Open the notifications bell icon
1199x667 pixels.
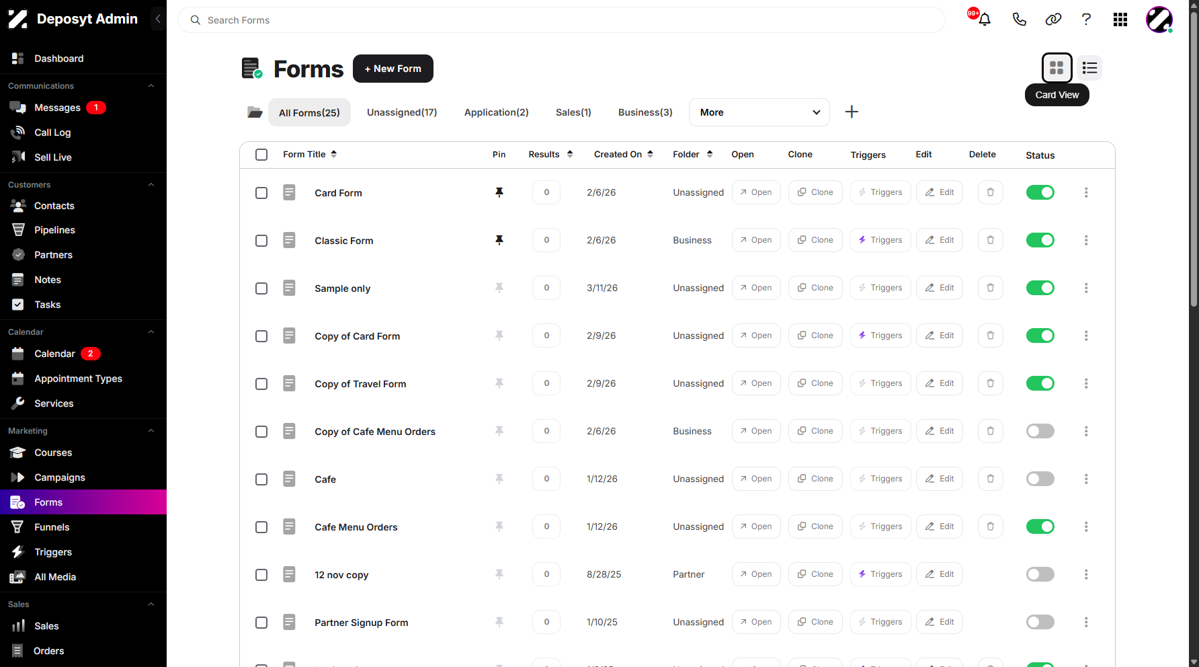(x=985, y=19)
